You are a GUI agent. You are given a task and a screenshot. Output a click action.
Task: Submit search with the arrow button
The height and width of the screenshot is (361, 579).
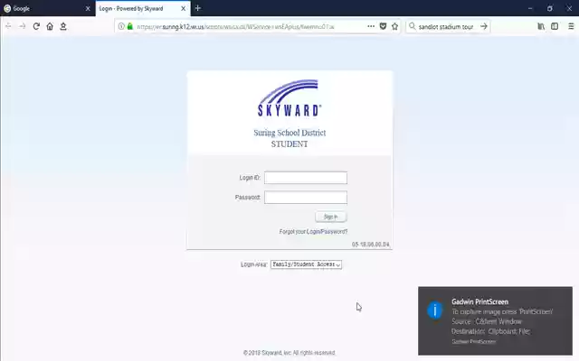point(484,26)
